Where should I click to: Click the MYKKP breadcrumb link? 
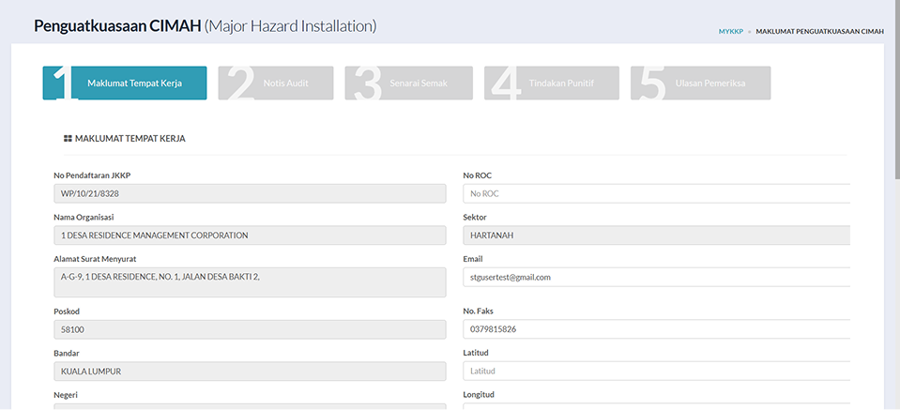(731, 32)
